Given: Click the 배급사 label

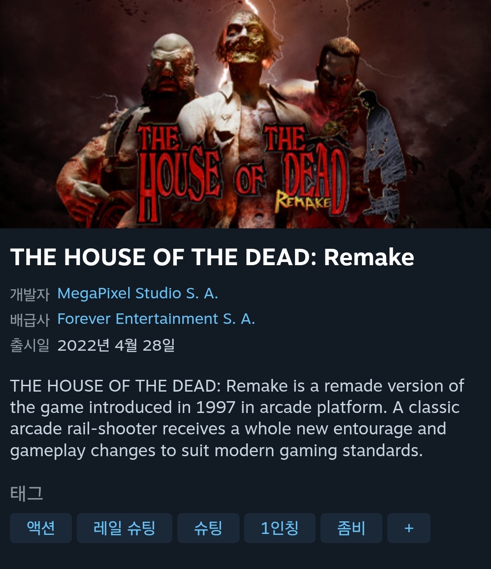Looking at the screenshot, I should click(x=30, y=319).
